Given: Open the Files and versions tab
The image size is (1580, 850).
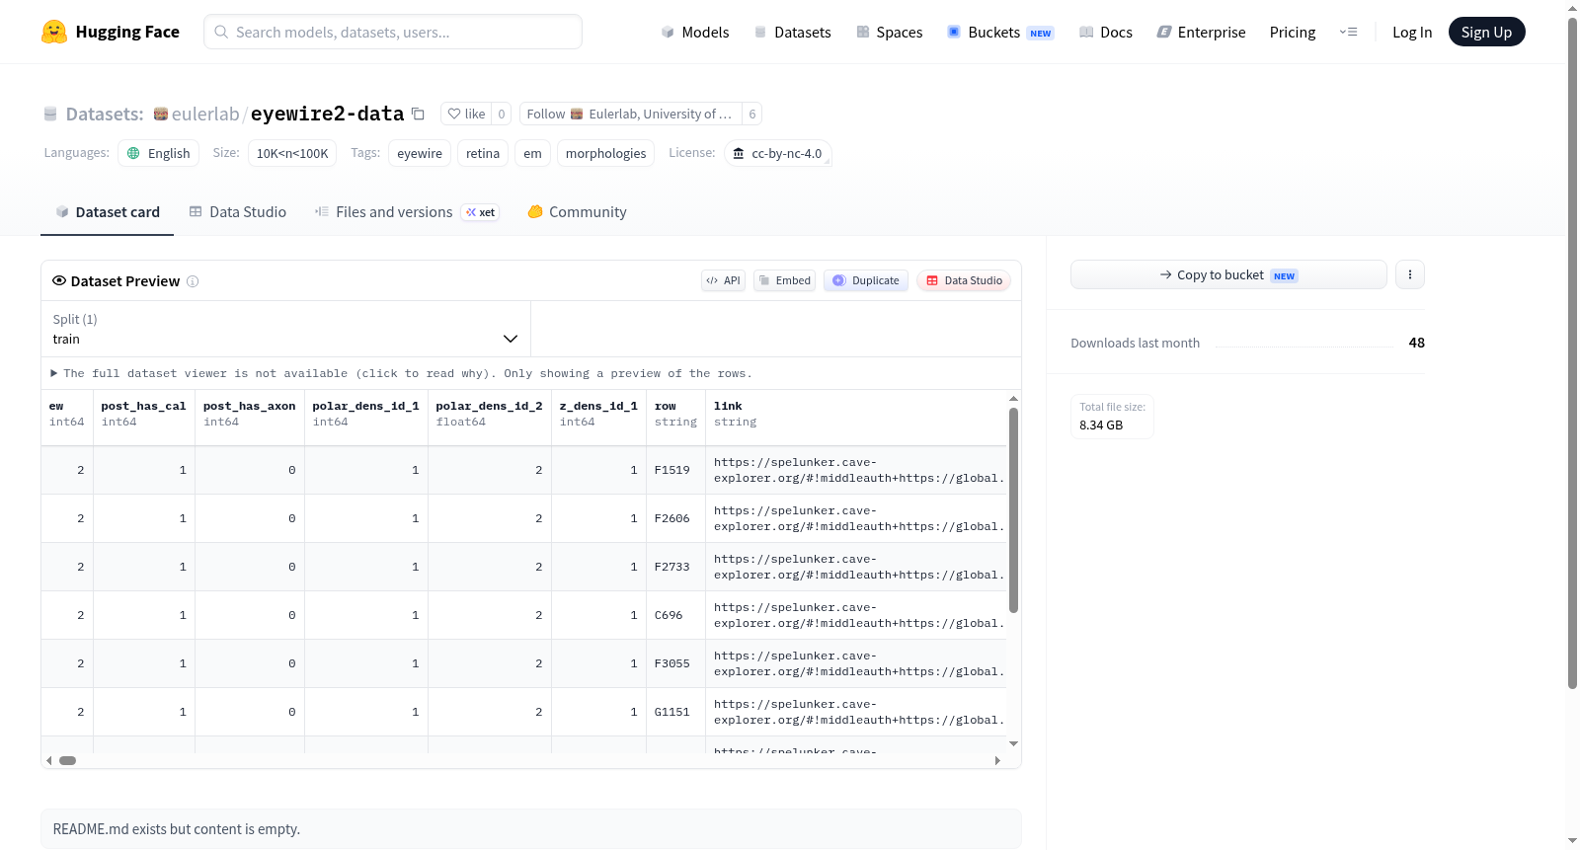Looking at the screenshot, I should [407, 211].
